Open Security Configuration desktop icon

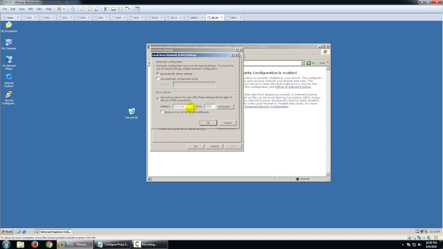coord(9,98)
